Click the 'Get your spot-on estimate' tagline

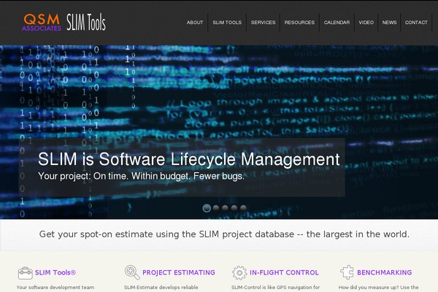tap(224, 234)
